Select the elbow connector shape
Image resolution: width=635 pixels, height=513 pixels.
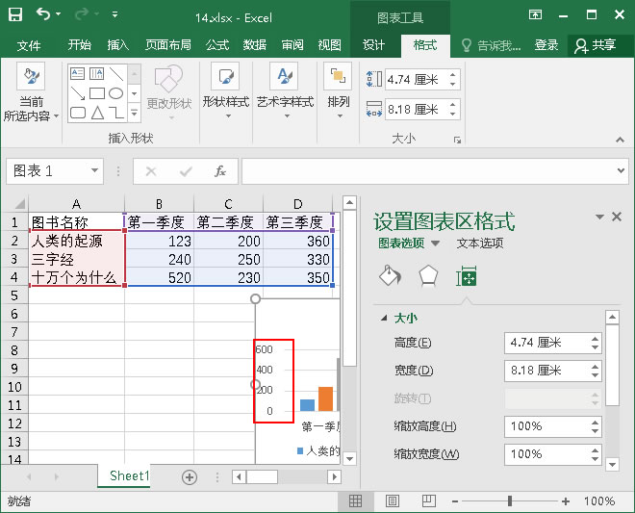[x=116, y=113]
